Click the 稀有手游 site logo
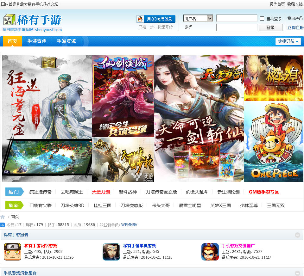Viewport: 304px width, 276px height. tap(32, 23)
